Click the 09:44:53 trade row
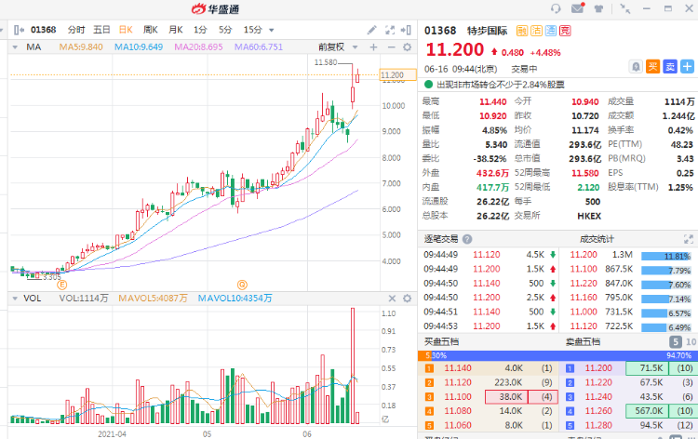The height and width of the screenshot is (439, 698). tap(489, 326)
